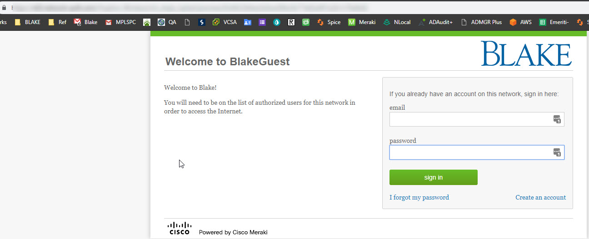Click the lock icon in the address bar

pos(5,8)
